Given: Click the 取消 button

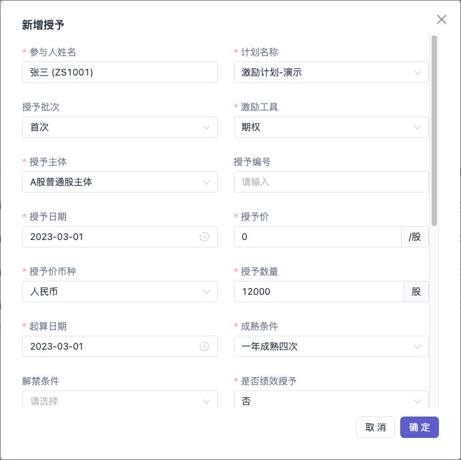Looking at the screenshot, I should [x=375, y=427].
